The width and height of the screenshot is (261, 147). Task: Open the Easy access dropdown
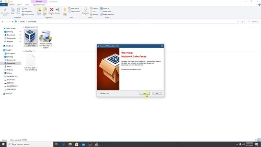pyautogui.click(x=74, y=11)
